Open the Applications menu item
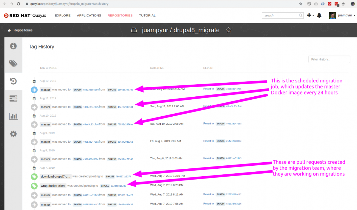357x210 pixels. (89, 16)
